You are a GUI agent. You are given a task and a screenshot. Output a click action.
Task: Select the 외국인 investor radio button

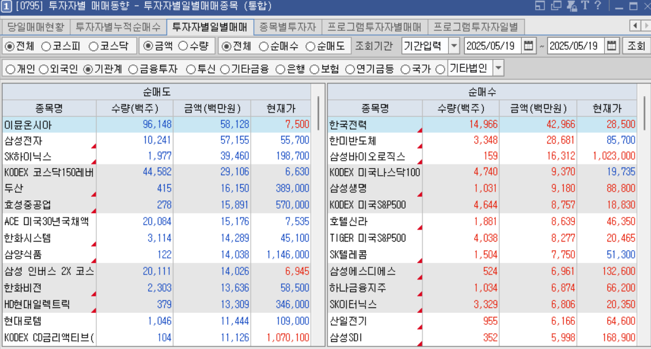click(x=44, y=70)
